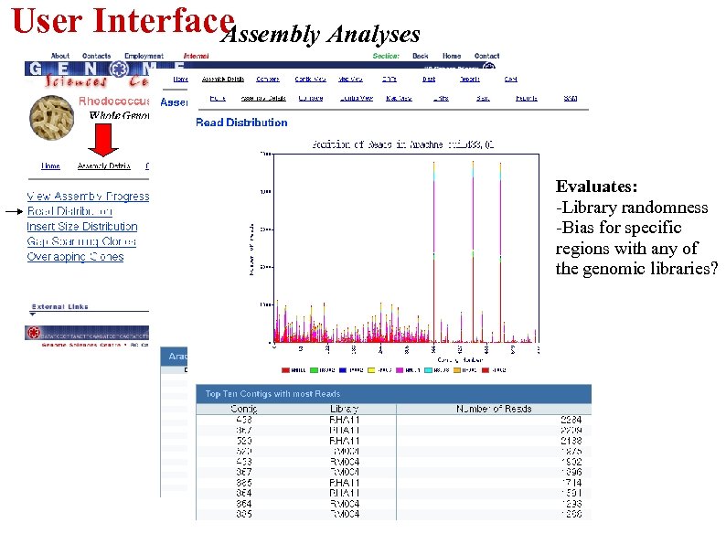Click Back next to the Section label
The image size is (726, 544).
pyautogui.click(x=420, y=56)
